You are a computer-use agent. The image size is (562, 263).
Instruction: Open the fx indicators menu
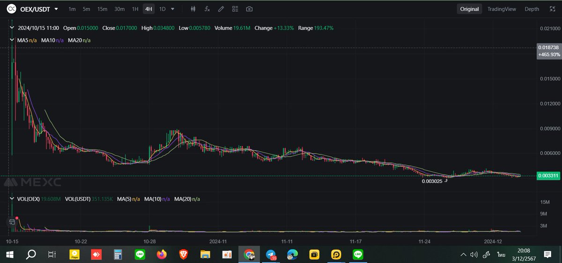click(207, 9)
